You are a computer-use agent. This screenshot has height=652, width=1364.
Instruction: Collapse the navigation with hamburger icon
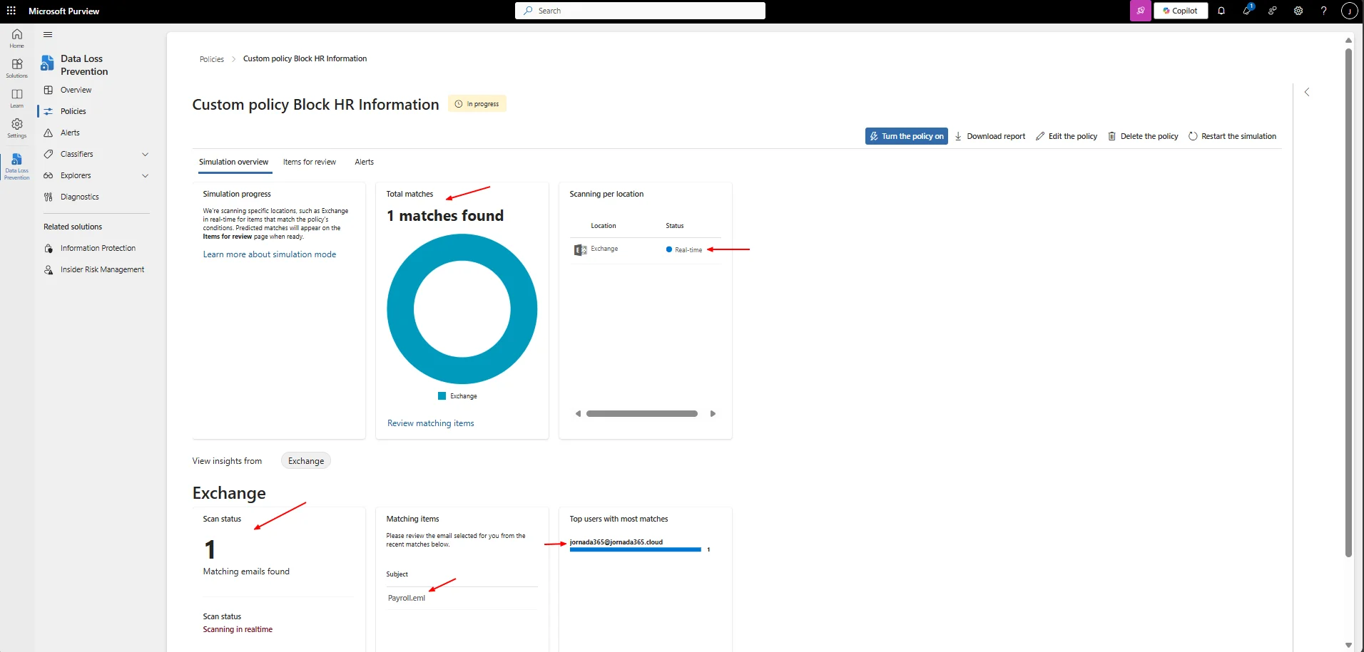[48, 34]
